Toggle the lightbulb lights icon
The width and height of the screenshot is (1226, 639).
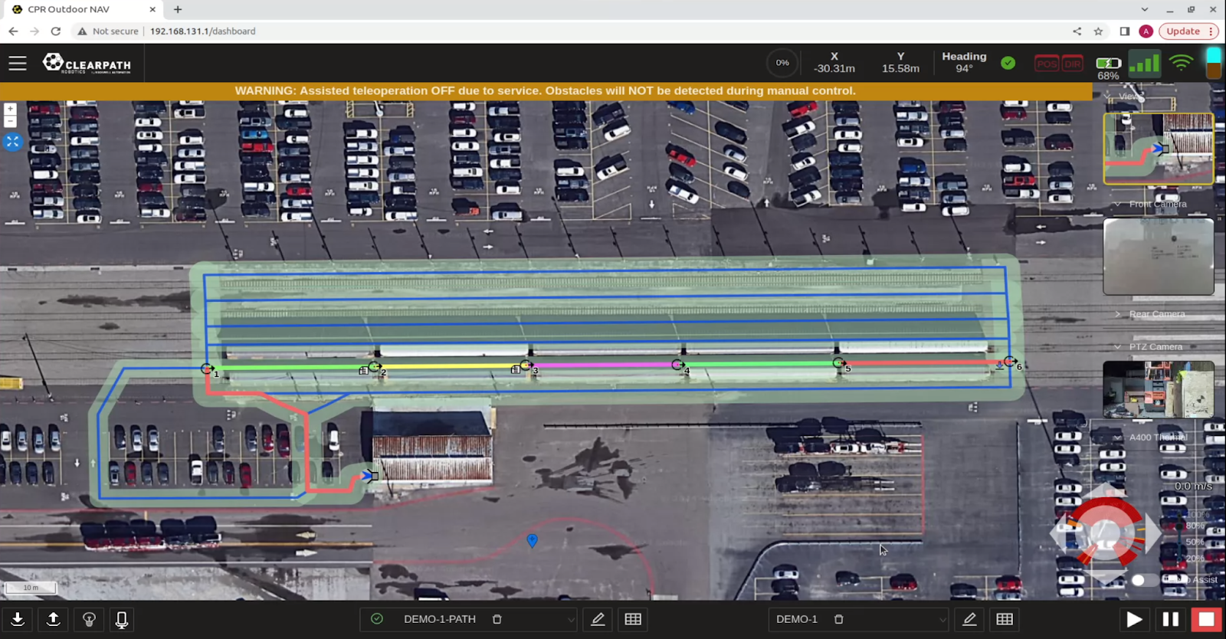[x=89, y=619]
